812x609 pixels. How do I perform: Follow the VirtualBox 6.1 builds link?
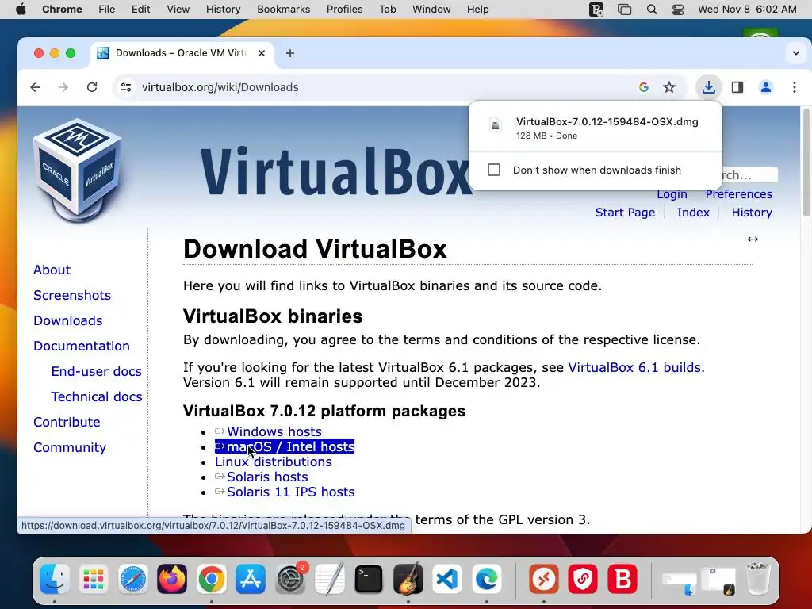[634, 367]
